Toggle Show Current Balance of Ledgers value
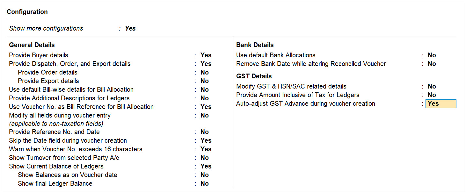The image size is (466, 193). [x=206, y=166]
